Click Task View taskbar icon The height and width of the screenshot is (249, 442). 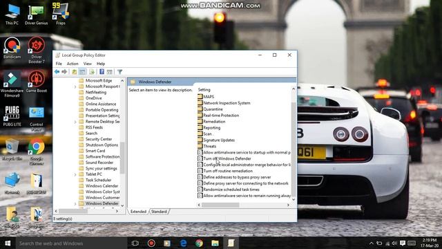point(135,243)
